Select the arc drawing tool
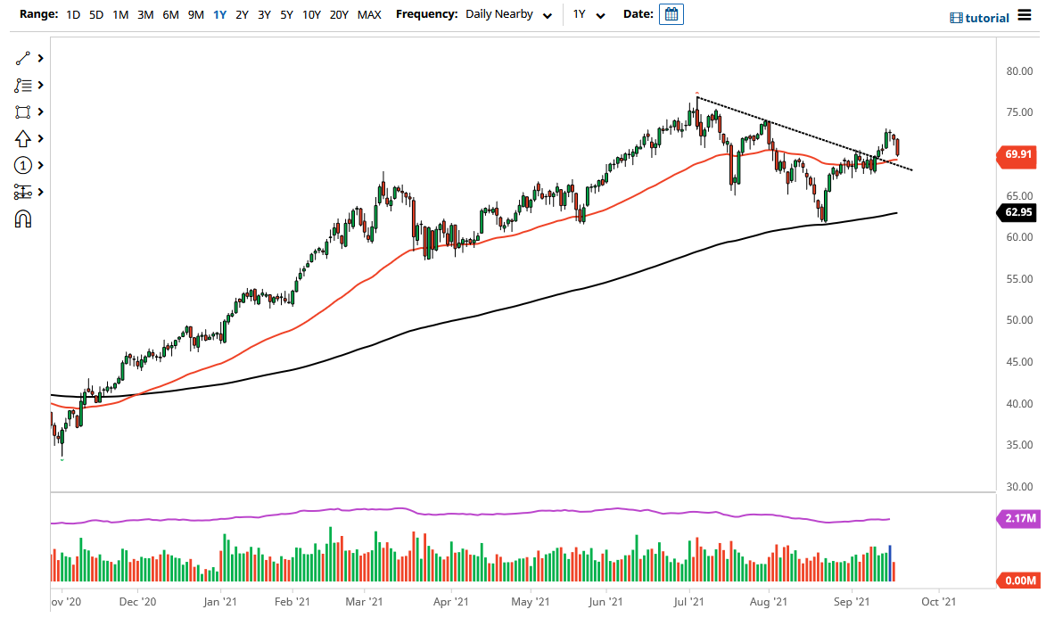This screenshot has width=1046, height=618. 23,218
